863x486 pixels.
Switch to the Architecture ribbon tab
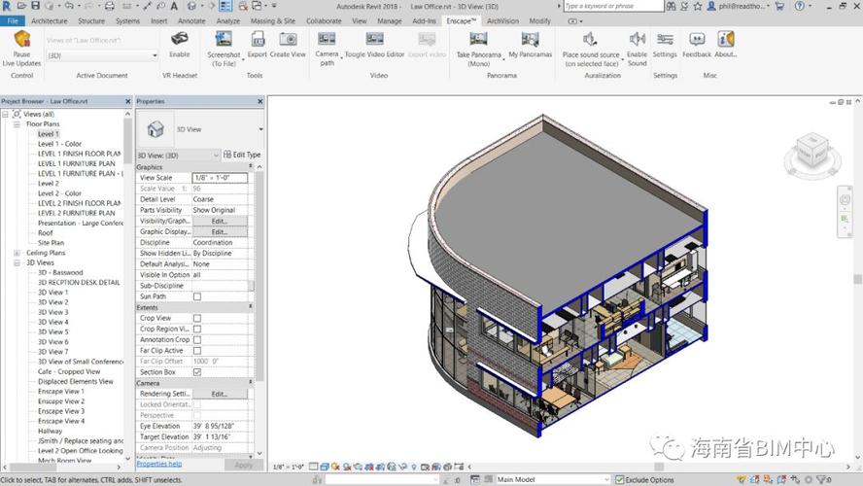49,20
